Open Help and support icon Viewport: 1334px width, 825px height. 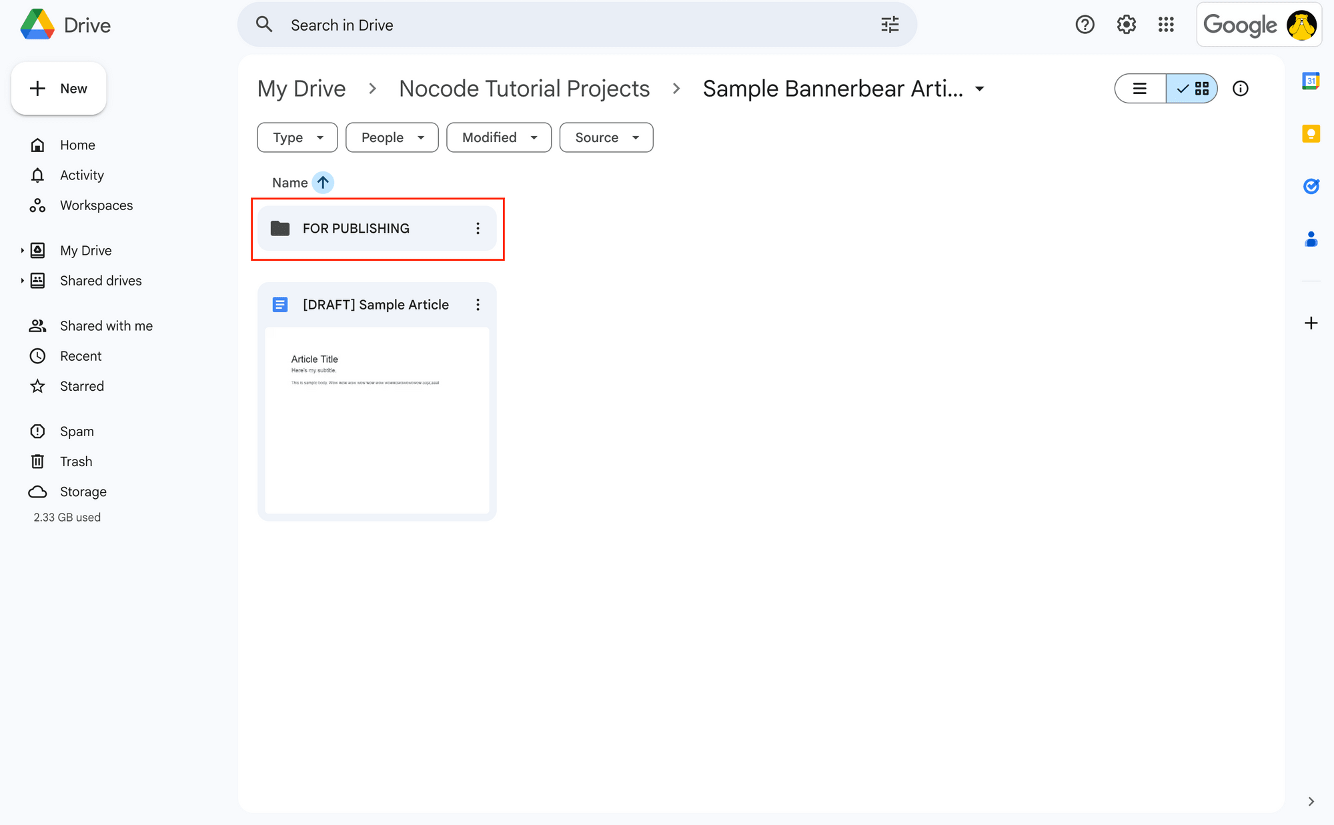(x=1085, y=25)
